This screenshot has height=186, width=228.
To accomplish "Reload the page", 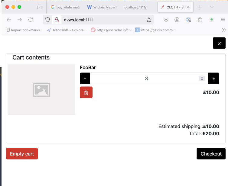I will click(31, 20).
